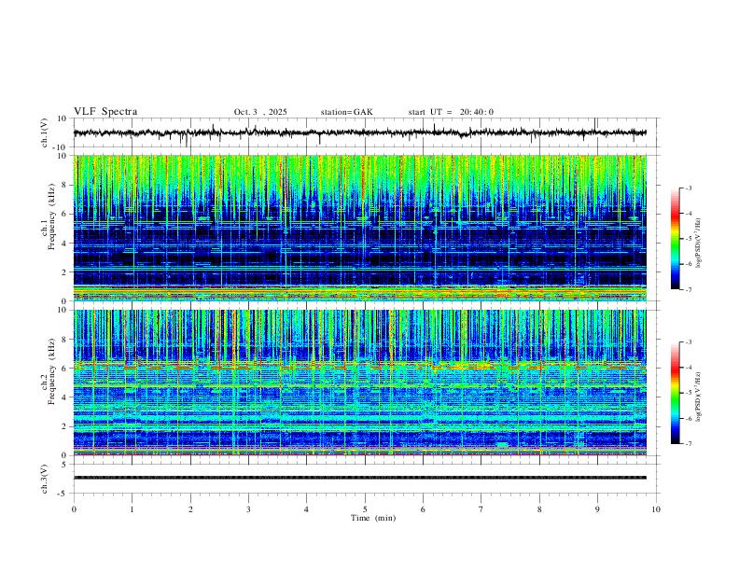The width and height of the screenshot is (739, 571).
Task: Click the ch.2 colorbar log(PSD) label
Action: [x=698, y=397]
